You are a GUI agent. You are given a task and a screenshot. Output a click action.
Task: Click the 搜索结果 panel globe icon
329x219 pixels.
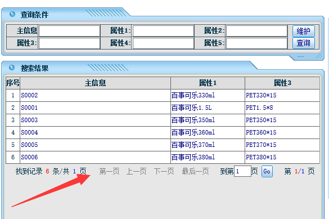12,68
